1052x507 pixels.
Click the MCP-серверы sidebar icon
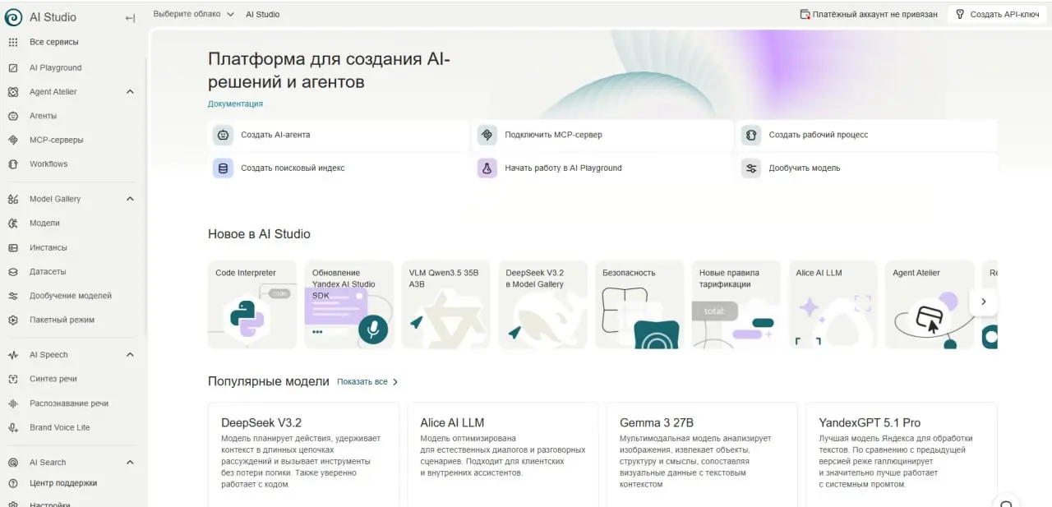(x=12, y=140)
